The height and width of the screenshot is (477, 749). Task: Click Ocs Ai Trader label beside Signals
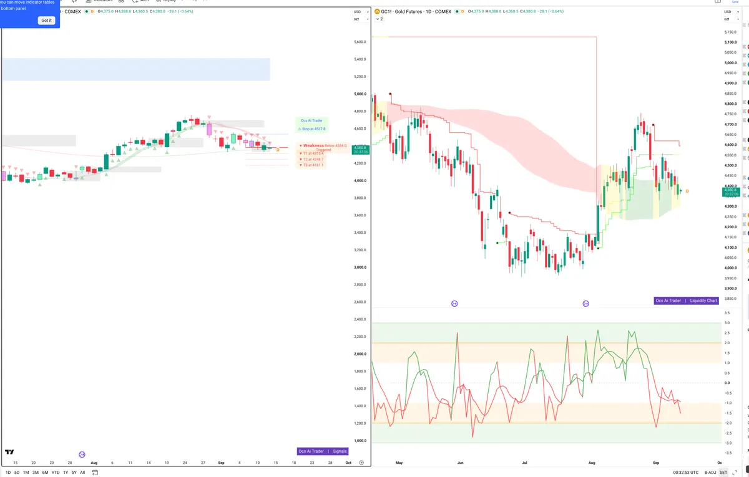pyautogui.click(x=311, y=451)
